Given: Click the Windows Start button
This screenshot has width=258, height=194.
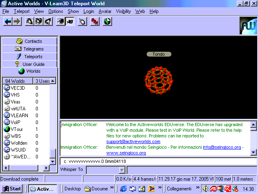Looking at the screenshot, I should tap(12, 189).
